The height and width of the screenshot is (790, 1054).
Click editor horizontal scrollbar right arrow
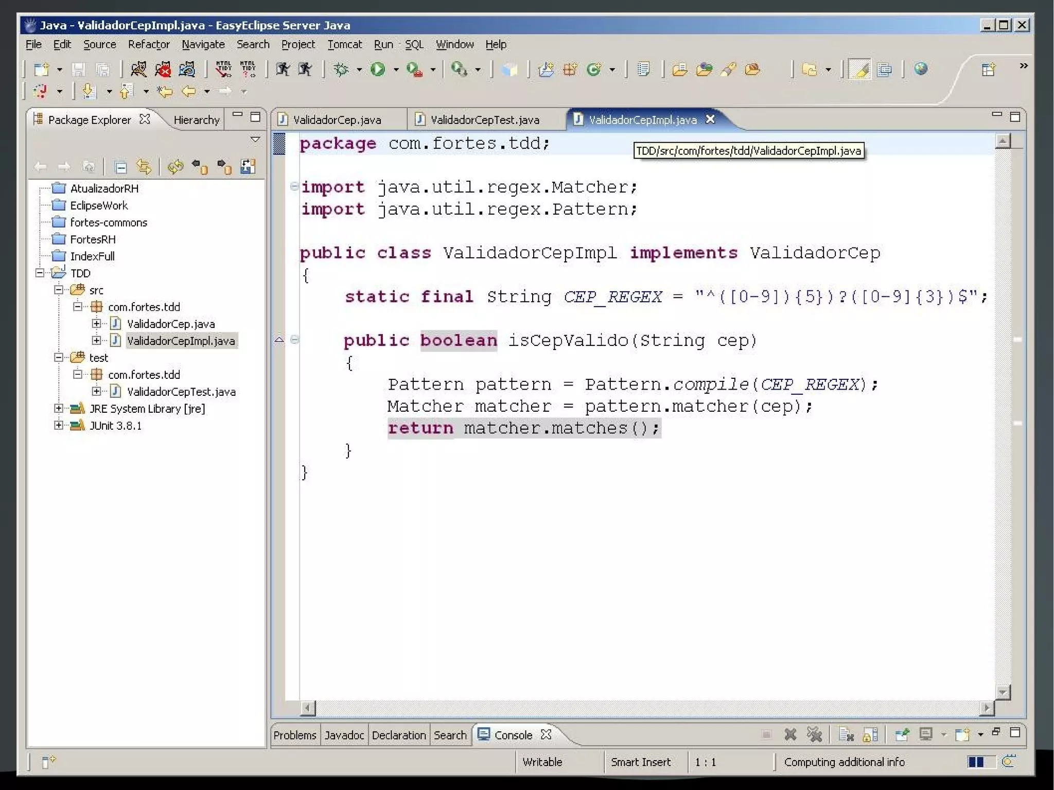coord(987,708)
